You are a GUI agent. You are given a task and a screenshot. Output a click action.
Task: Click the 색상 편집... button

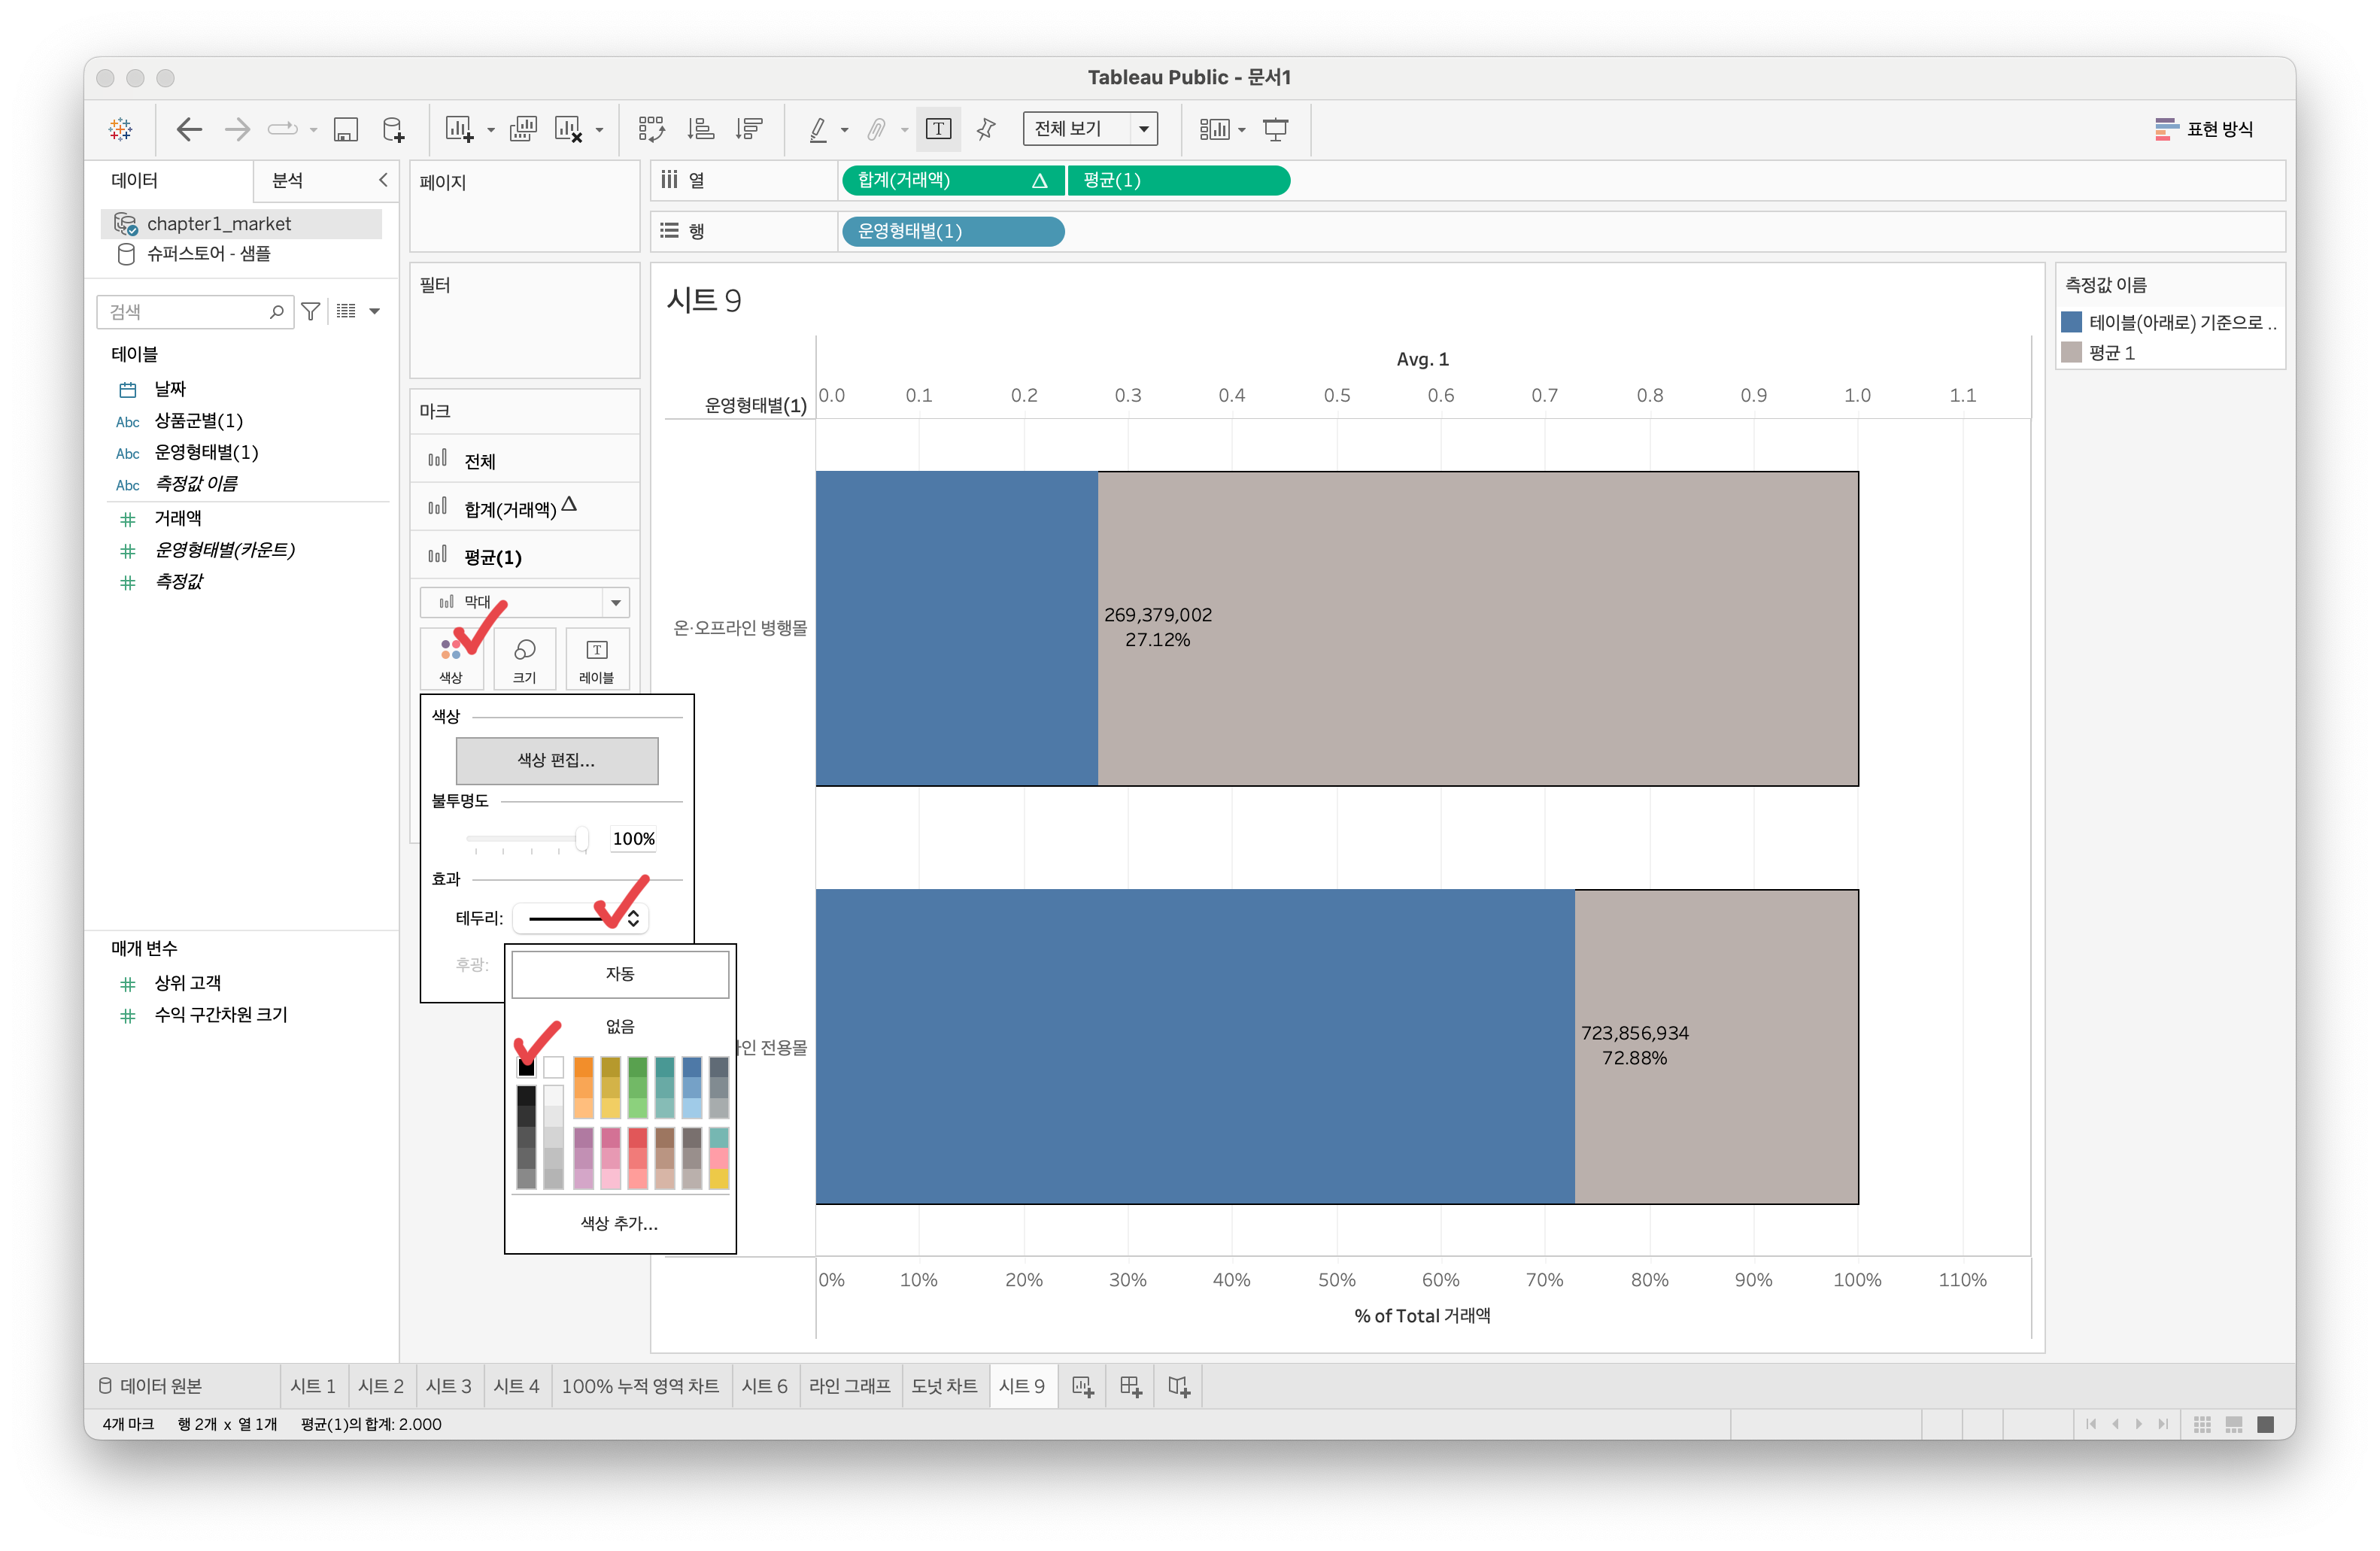coord(556,760)
